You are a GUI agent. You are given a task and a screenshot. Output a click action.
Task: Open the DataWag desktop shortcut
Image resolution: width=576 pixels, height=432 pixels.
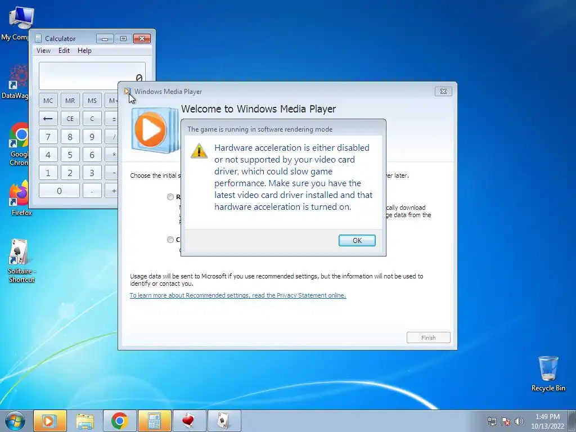[x=15, y=82]
